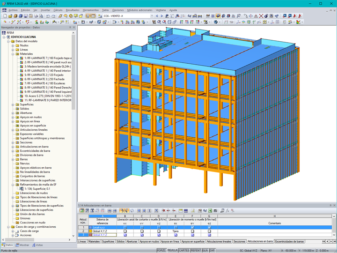The height and width of the screenshot is (253, 337).
Task: Toggle uy checkbox in articulation row 3
Action: 142,235
